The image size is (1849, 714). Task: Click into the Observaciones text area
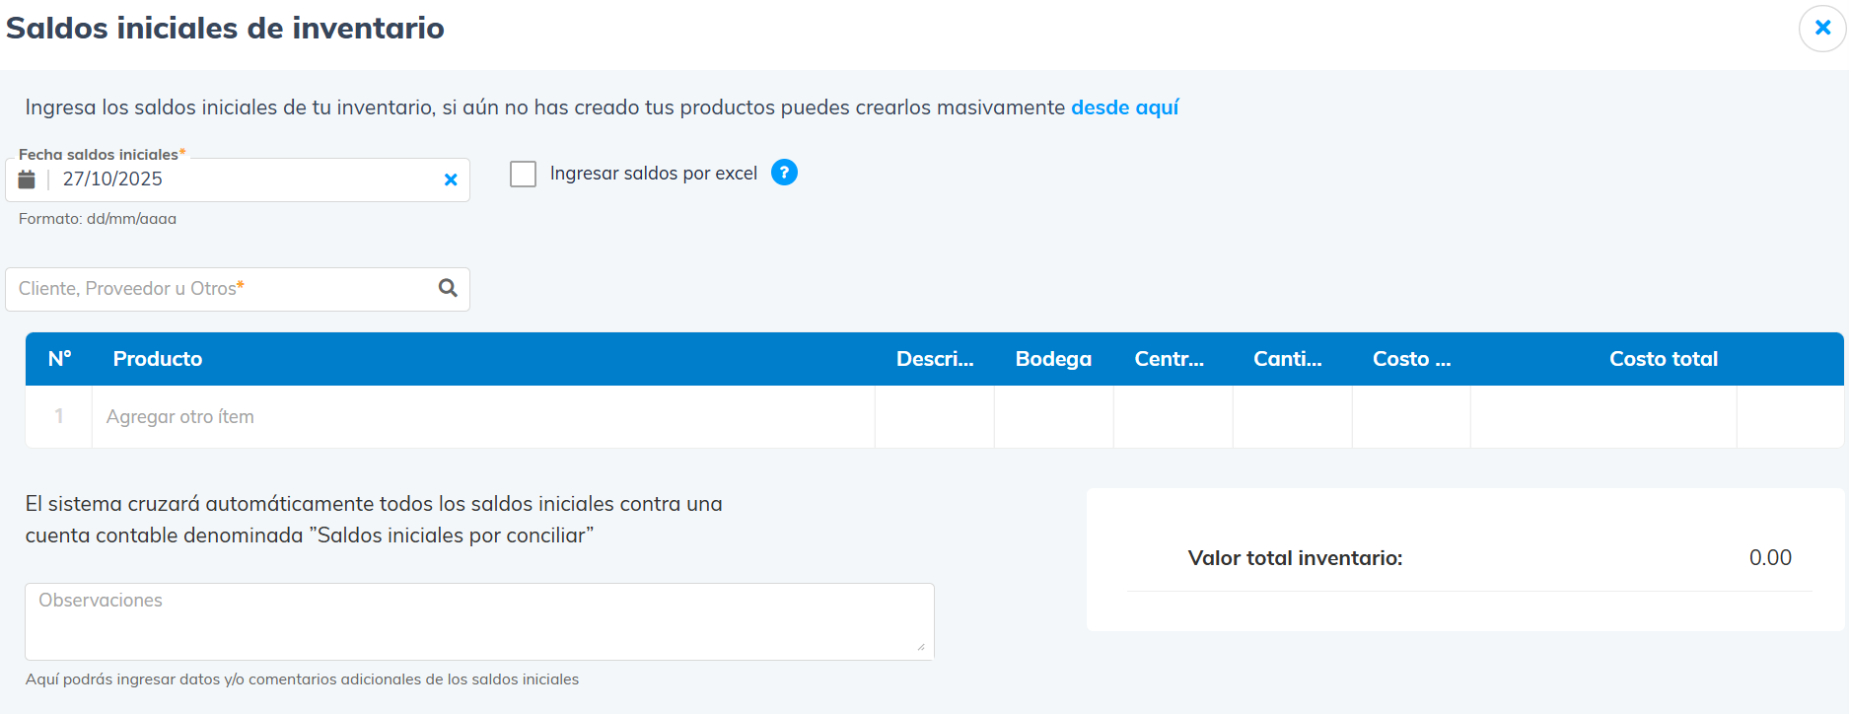pos(479,621)
